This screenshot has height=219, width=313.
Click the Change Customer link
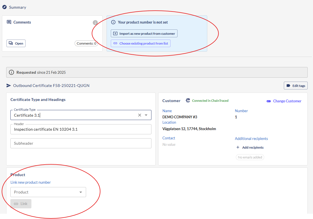(x=287, y=101)
